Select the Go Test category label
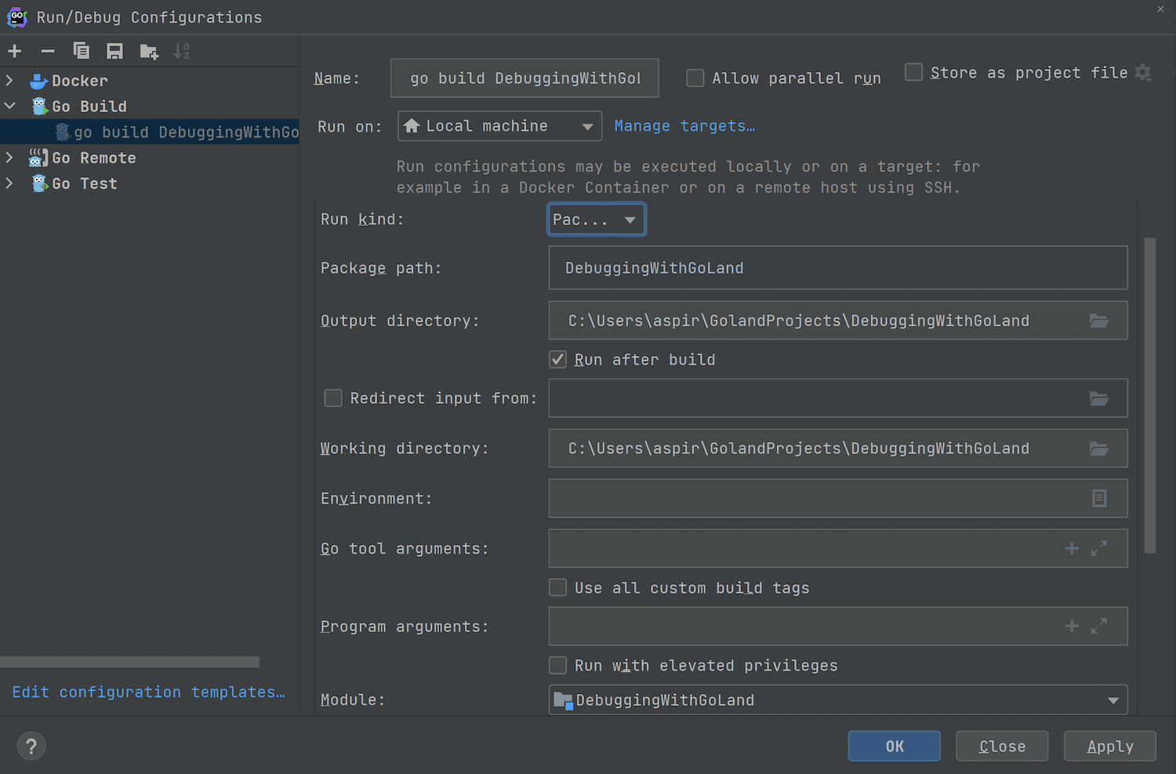 (x=85, y=184)
